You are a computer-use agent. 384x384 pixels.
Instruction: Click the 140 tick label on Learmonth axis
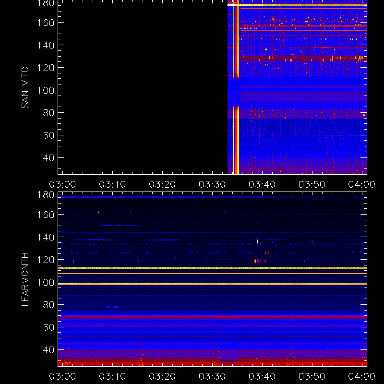coord(46,237)
